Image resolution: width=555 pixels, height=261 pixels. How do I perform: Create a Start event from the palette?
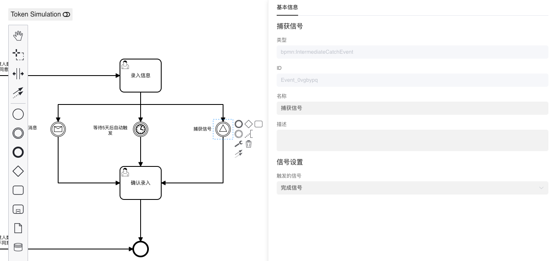18,114
